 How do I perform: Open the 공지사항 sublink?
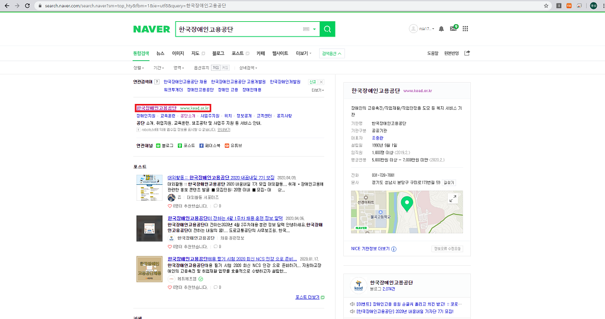[284, 116]
